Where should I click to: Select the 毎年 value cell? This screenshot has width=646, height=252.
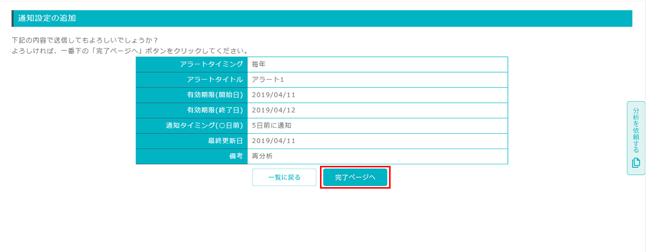tap(378, 64)
